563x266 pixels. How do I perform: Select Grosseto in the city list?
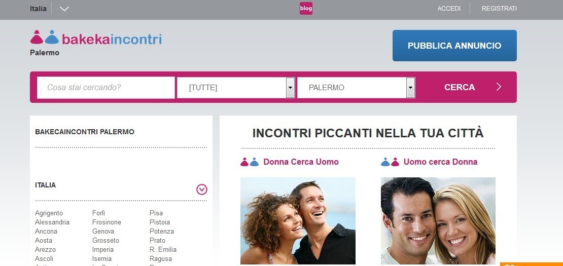(105, 241)
